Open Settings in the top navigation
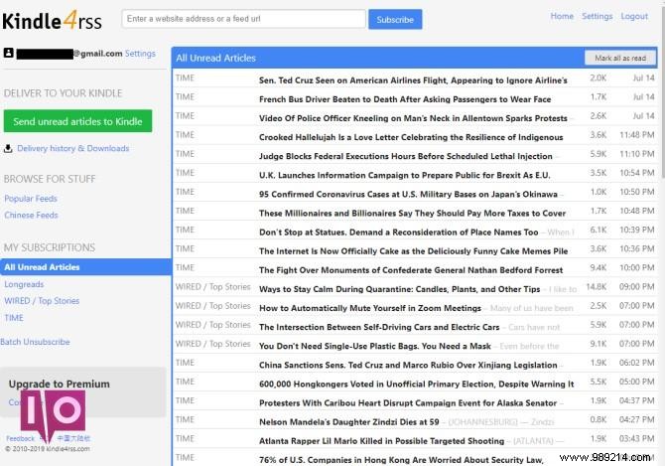 coord(597,17)
